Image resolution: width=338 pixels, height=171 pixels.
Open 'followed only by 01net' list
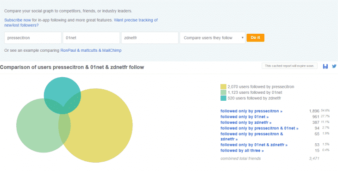(244, 117)
